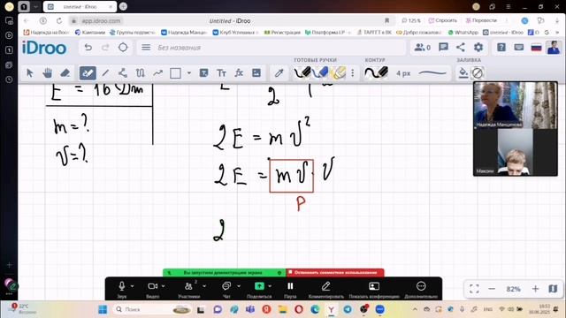566x318 pixels.
Task: Open the participants list icon
Action: pyautogui.click(x=423, y=47)
